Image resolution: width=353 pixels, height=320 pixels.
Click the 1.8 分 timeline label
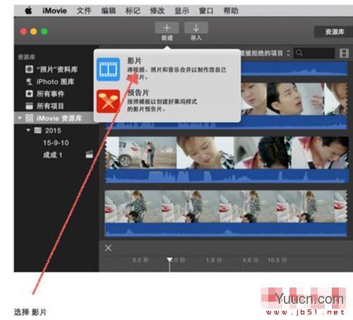214,260
